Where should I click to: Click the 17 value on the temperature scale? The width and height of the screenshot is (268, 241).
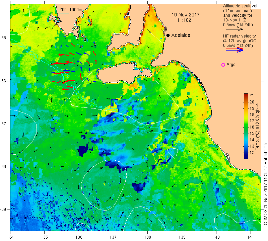(x=252, y=121)
